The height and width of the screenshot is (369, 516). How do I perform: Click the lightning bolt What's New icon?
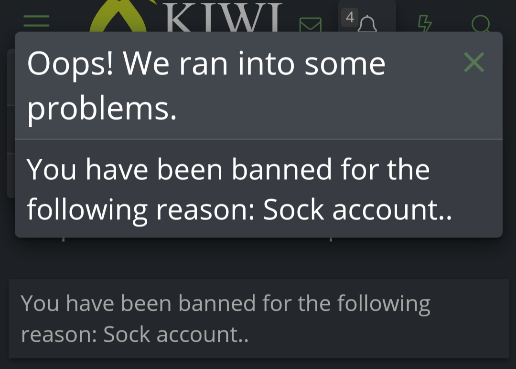[425, 23]
